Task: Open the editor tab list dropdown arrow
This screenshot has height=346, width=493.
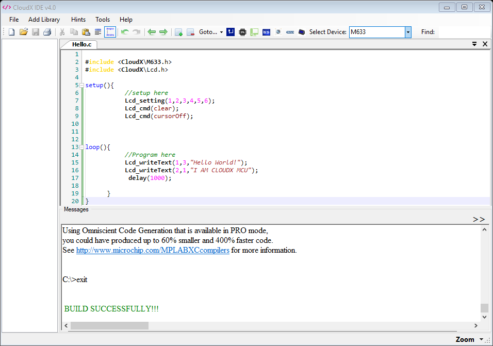Action: 474,44
